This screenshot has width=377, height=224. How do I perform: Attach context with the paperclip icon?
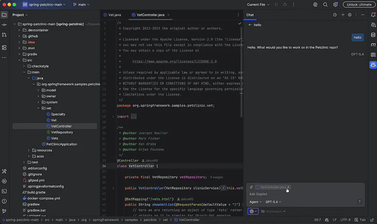(x=251, y=187)
